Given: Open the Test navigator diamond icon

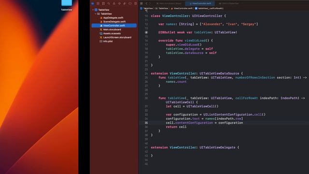Looking at the screenshot, I should click(x=119, y=3).
